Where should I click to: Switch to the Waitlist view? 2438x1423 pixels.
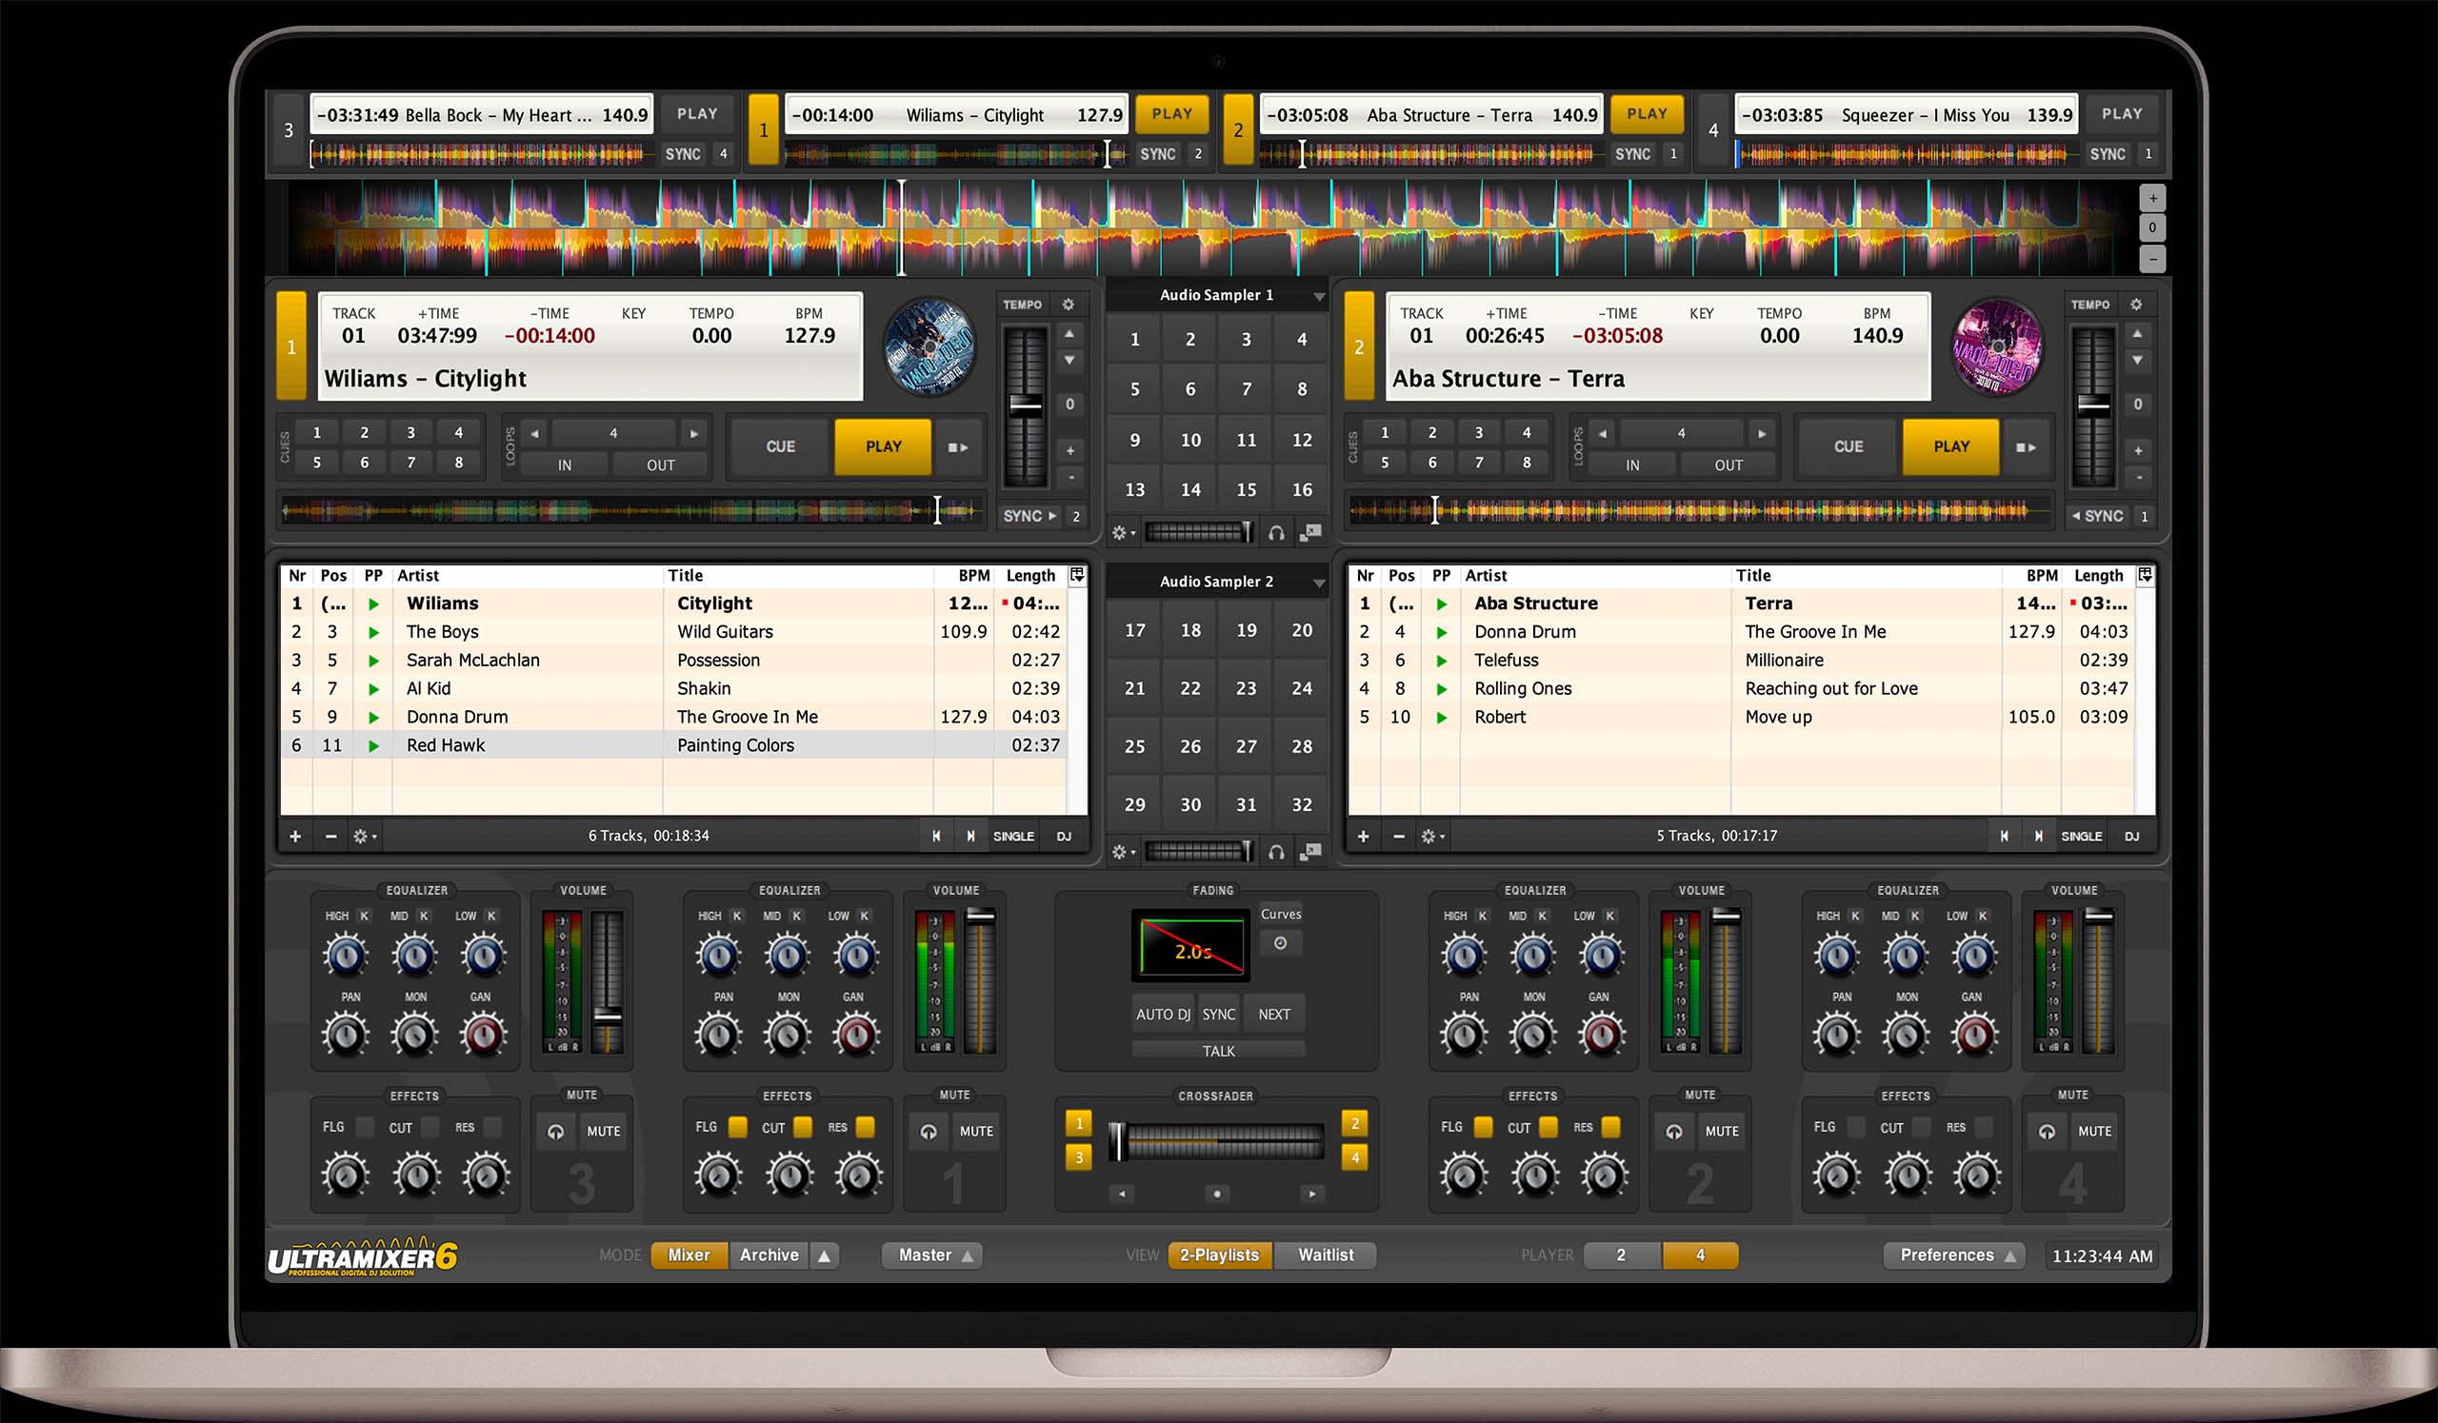[x=1325, y=1255]
